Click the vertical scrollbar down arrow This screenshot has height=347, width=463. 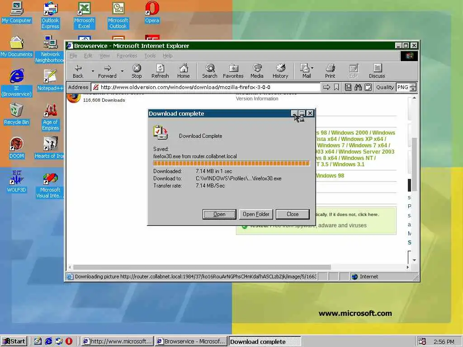coord(414,260)
